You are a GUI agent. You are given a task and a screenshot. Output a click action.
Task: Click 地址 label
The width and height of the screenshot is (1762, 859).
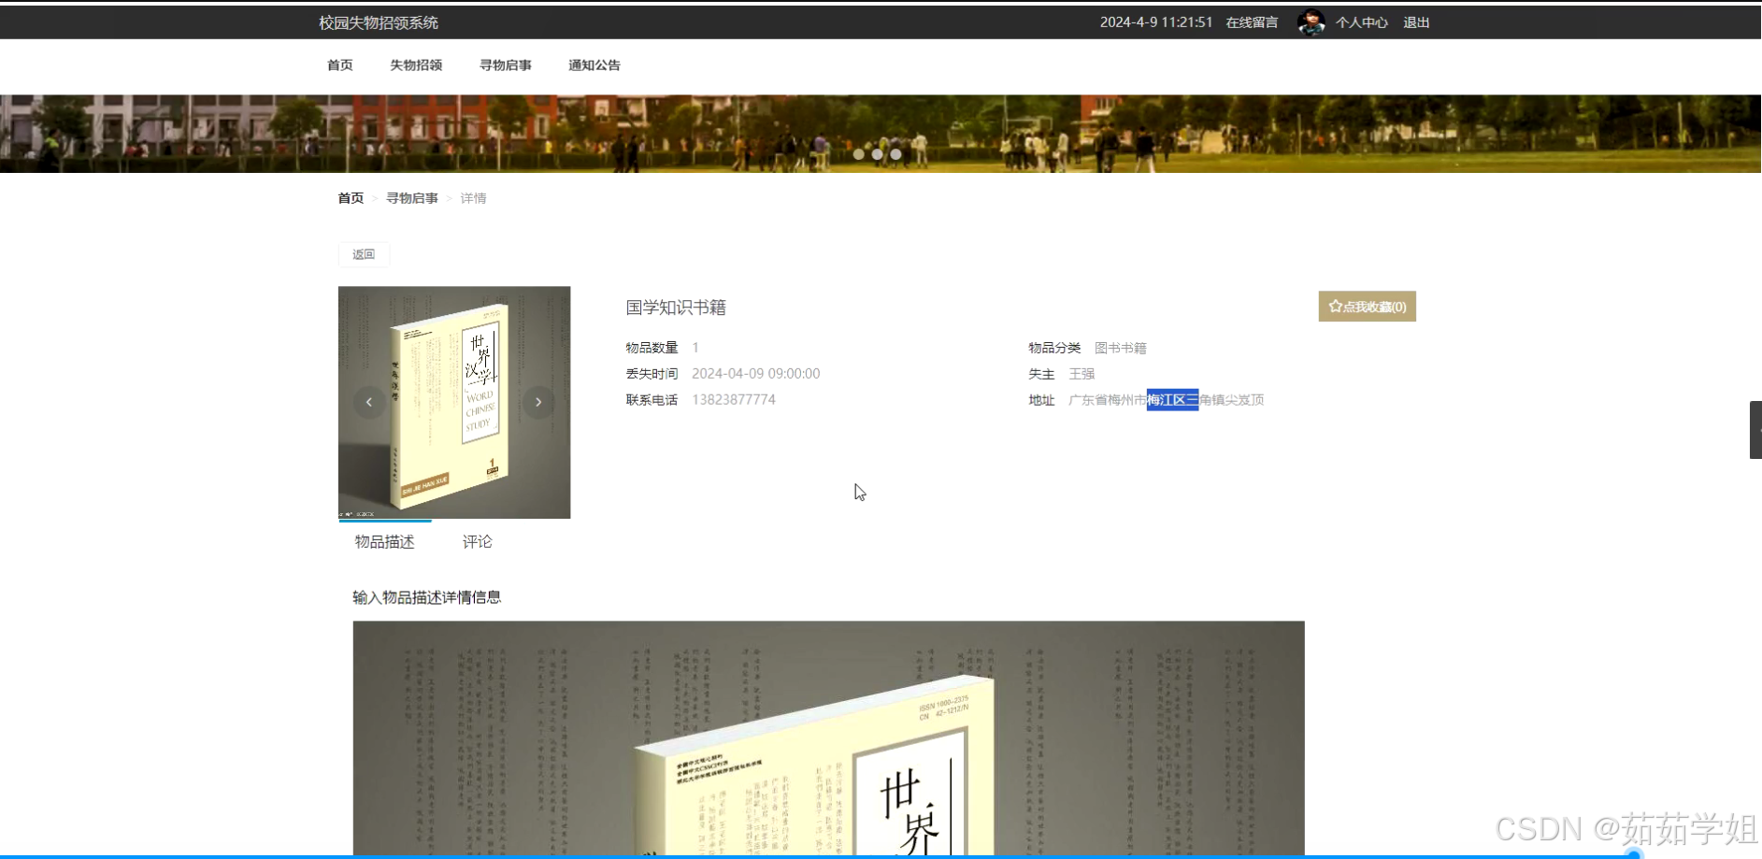1041,400
